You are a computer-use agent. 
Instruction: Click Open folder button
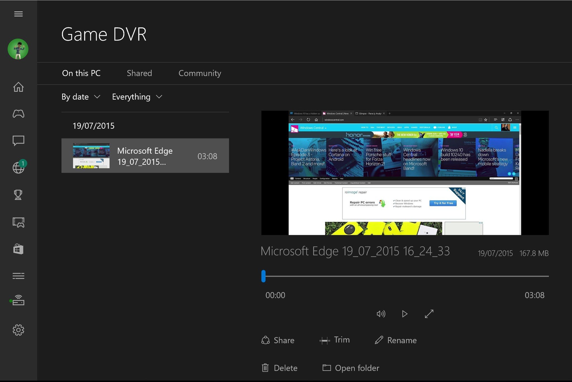pos(351,368)
